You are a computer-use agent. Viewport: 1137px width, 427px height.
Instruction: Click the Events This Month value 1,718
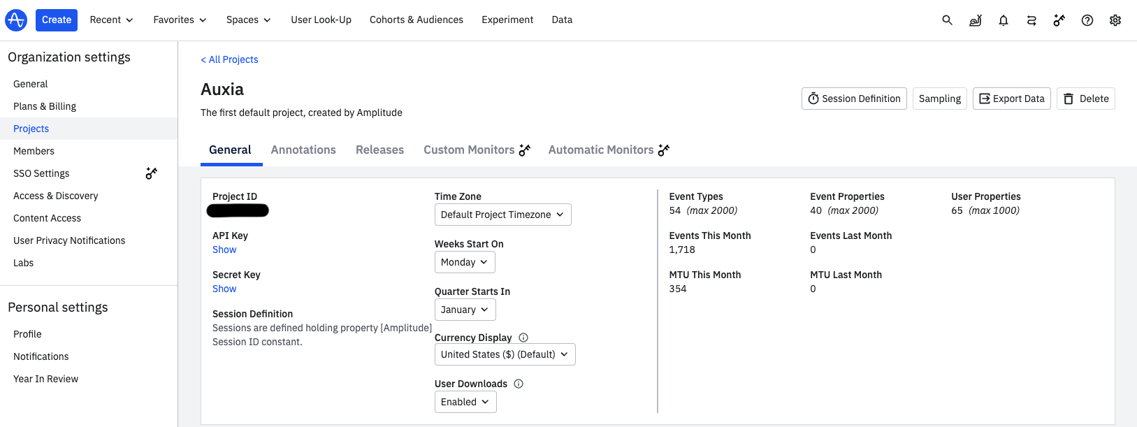682,249
